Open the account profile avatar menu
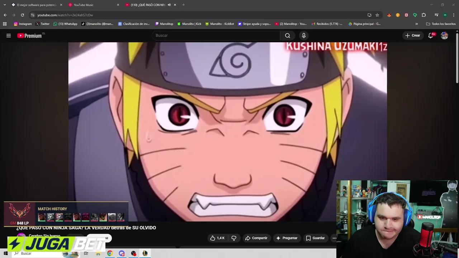459x258 pixels. 444,35
